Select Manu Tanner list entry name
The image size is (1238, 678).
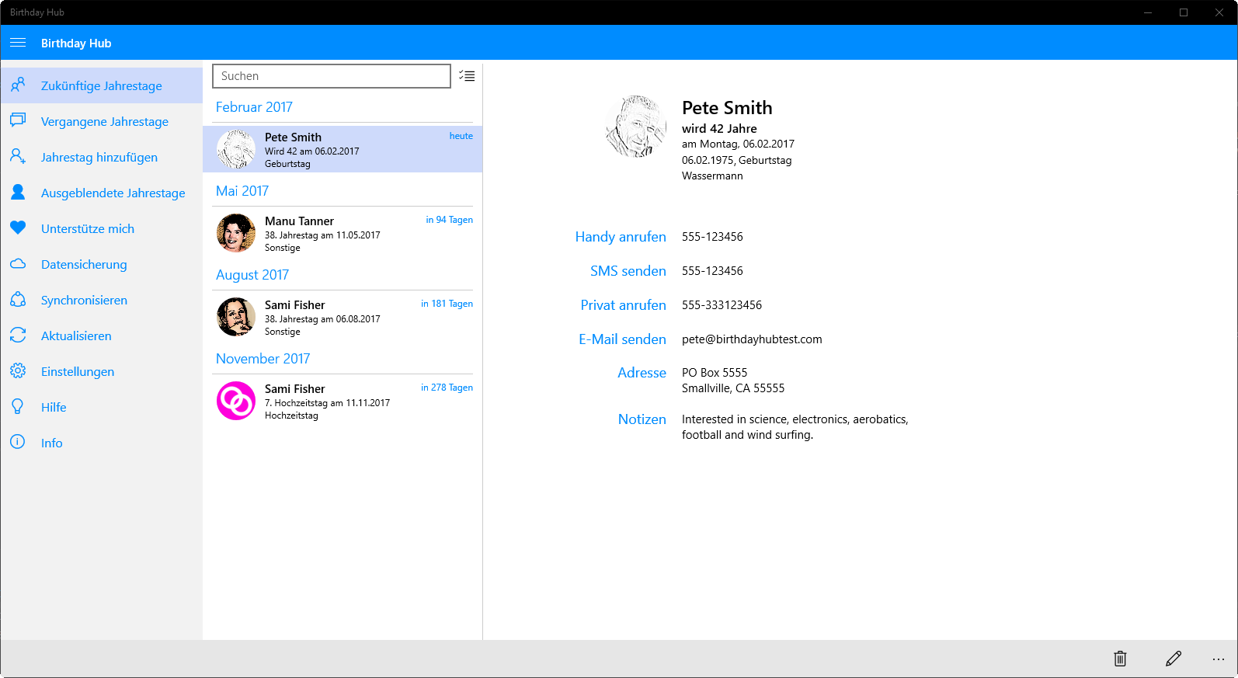click(299, 221)
